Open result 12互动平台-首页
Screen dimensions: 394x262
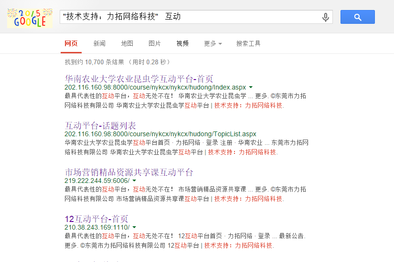click(x=96, y=219)
